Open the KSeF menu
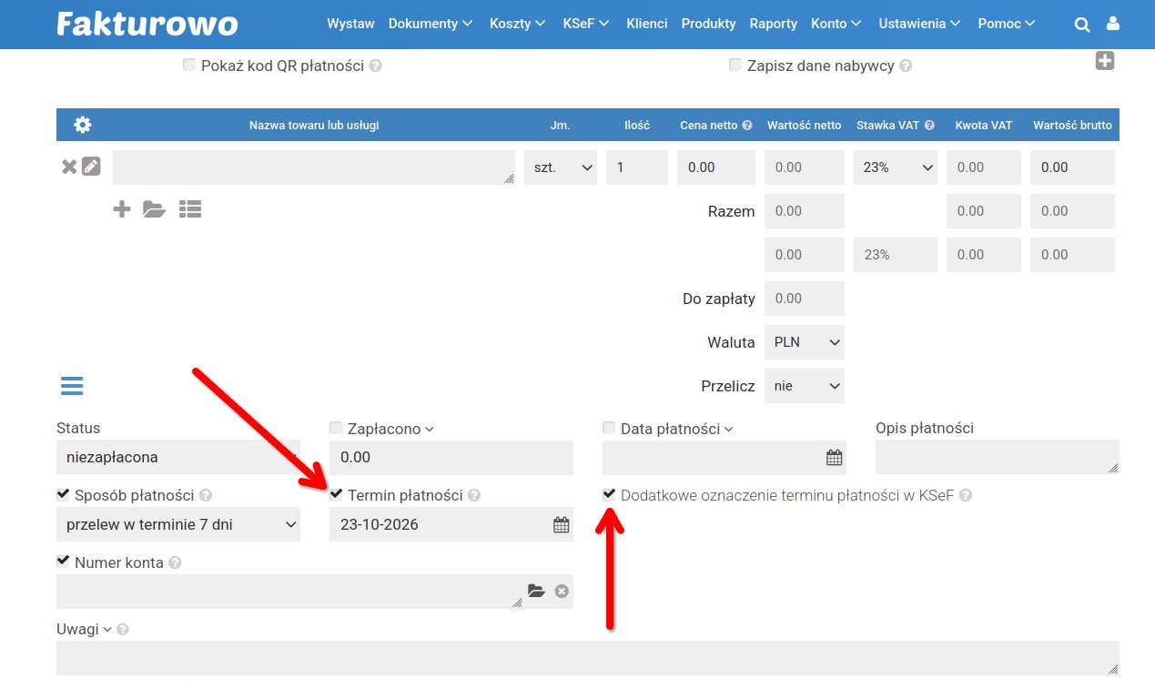This screenshot has width=1155, height=689. click(x=587, y=24)
